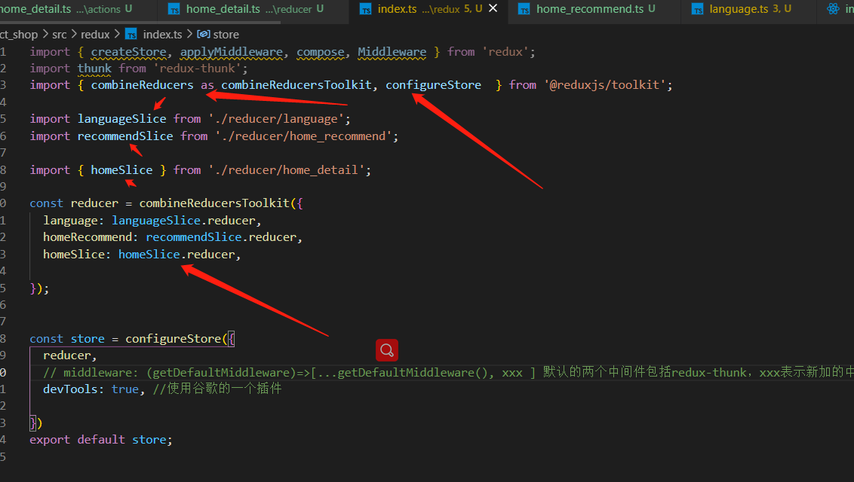Select the store symbol in breadcrumb
The height and width of the screenshot is (482, 854).
click(x=226, y=34)
